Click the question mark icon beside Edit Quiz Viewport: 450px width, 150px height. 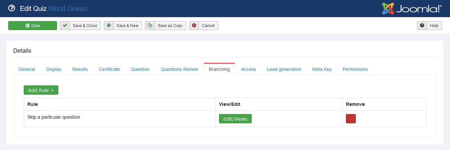tap(12, 8)
